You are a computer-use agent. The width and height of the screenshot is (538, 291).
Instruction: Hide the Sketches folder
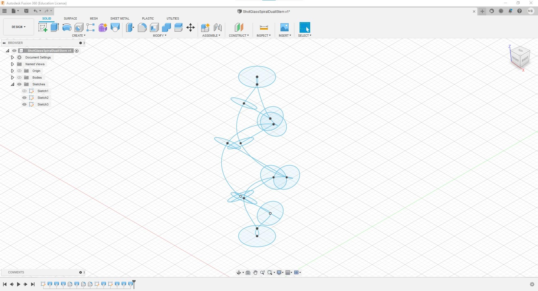[x=19, y=84]
